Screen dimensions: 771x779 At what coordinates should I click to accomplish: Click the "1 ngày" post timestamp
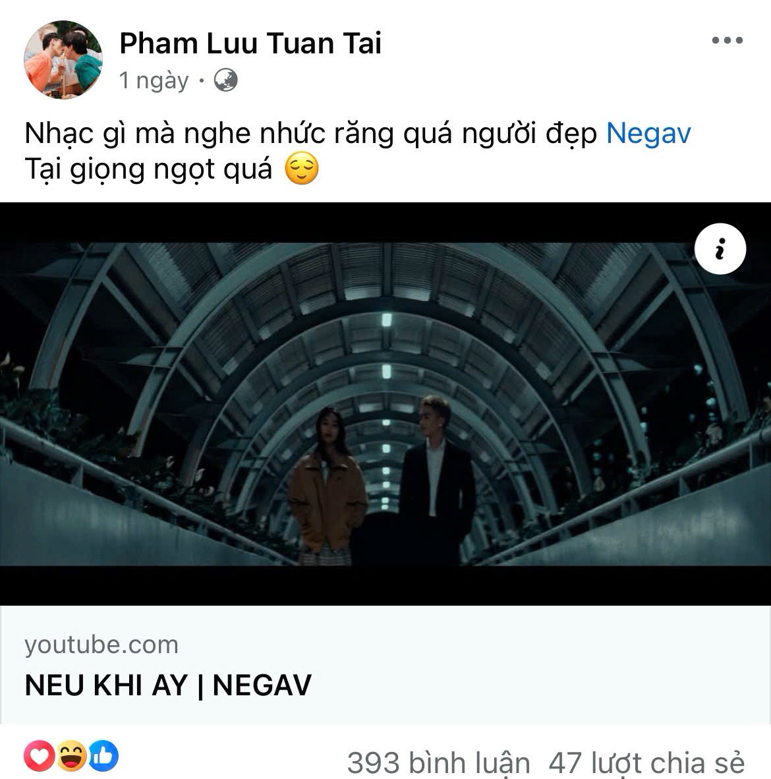click(x=154, y=80)
